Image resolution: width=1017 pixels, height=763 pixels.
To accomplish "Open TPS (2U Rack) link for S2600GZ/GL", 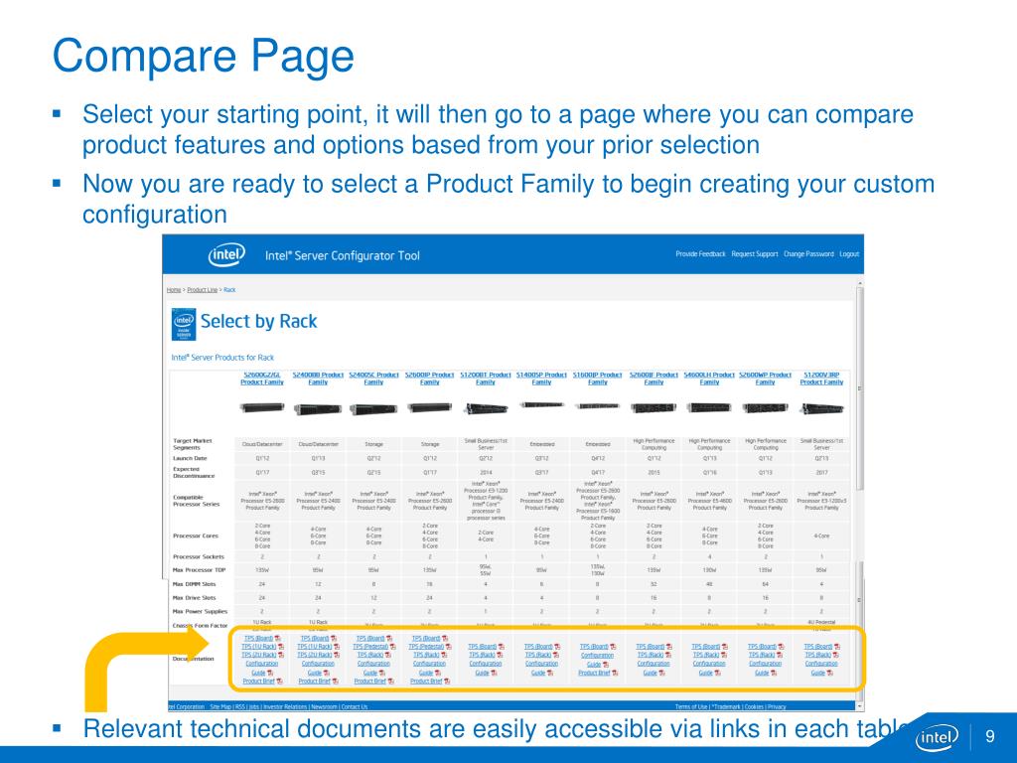I will (x=259, y=656).
